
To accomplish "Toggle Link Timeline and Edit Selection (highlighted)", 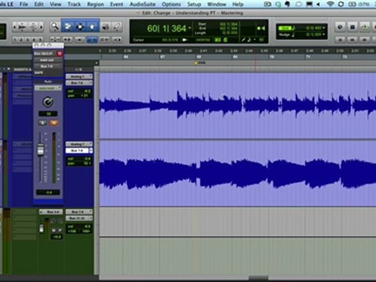I will tap(92, 40).
